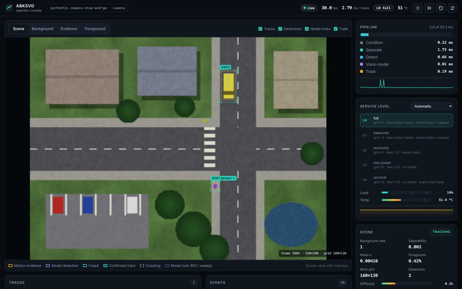The image size is (462, 289).
Task: Toggle the Detections overlay checkbox
Action: (280, 29)
